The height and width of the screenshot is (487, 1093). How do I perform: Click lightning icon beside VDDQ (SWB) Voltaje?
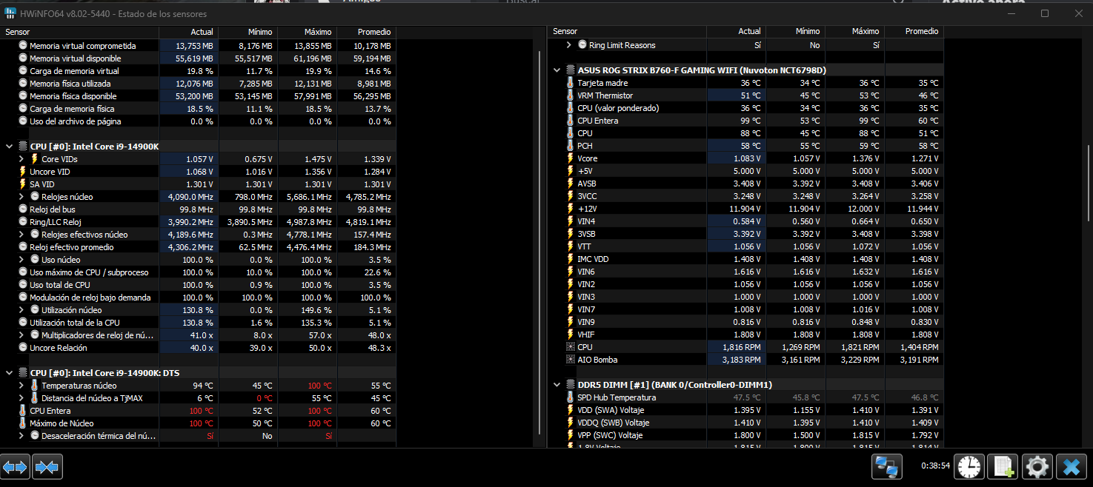tap(570, 423)
